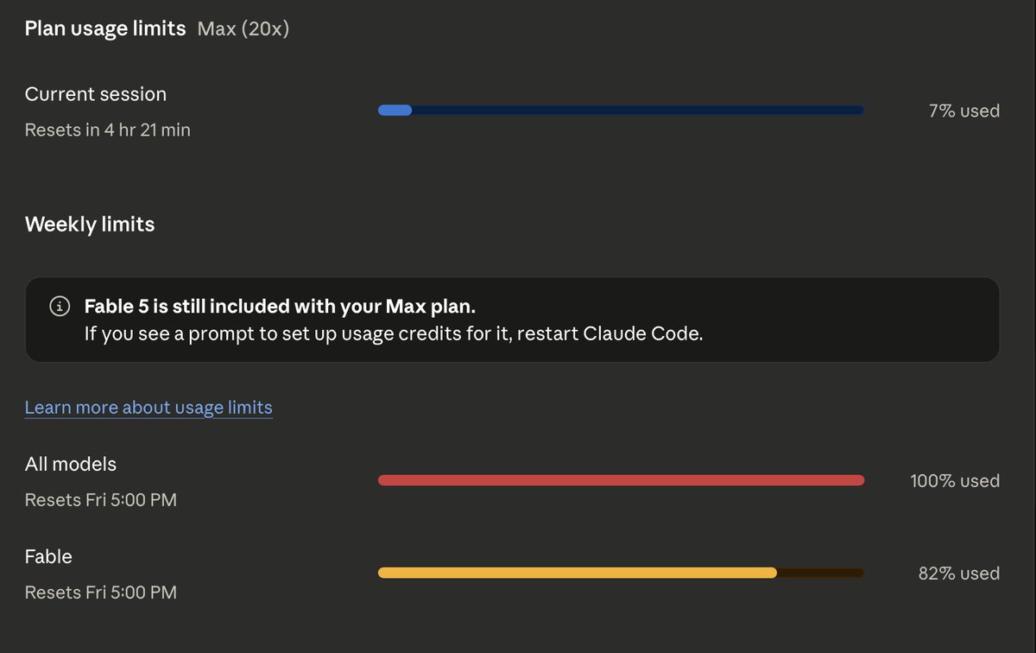Click the restart Claude Code instruction text
The height and width of the screenshot is (653, 1036).
[x=394, y=333]
